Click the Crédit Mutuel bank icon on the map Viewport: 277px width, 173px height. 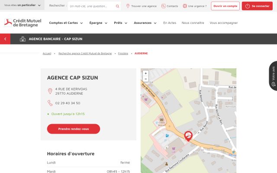pos(161,120)
